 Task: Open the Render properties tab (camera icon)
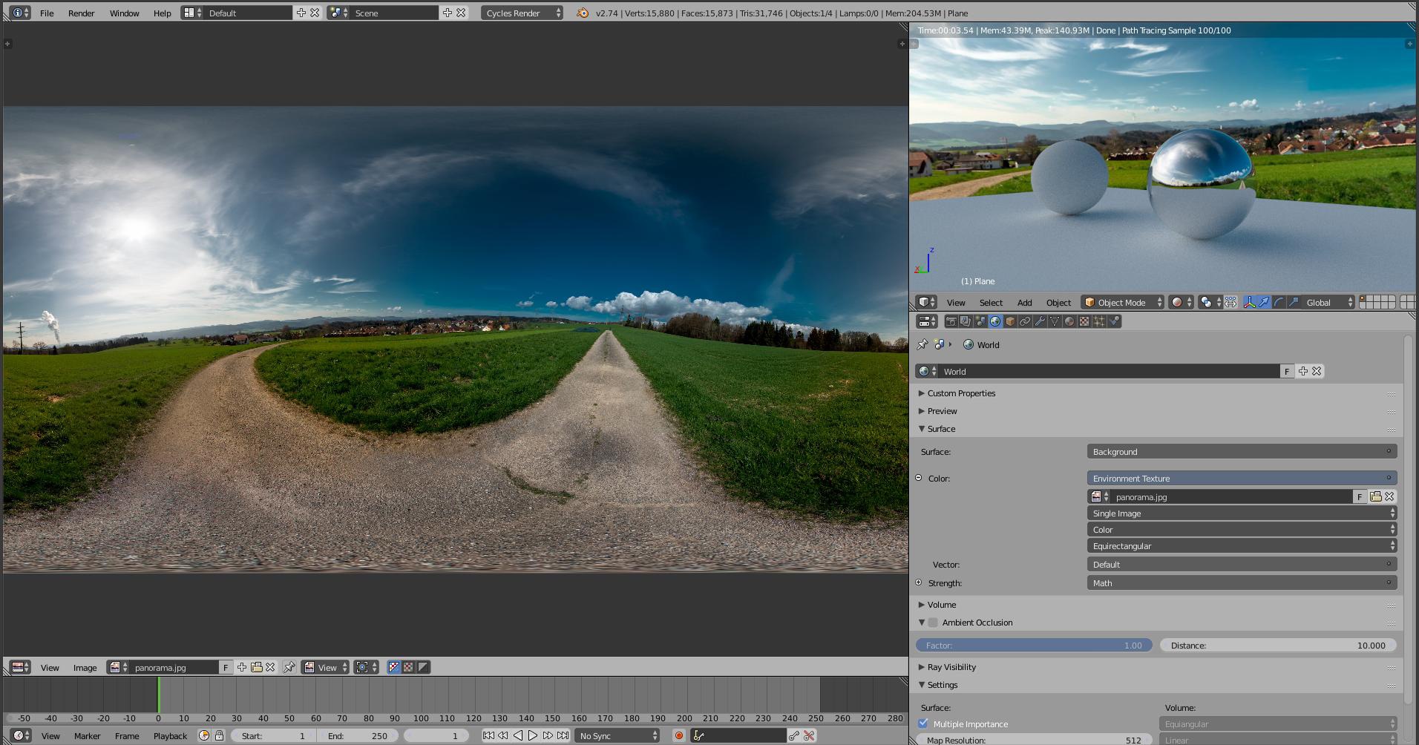coord(951,321)
